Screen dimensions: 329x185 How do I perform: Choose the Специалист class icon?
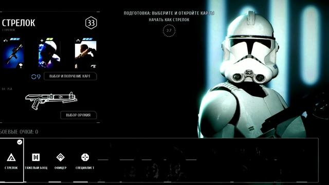tap(85, 157)
